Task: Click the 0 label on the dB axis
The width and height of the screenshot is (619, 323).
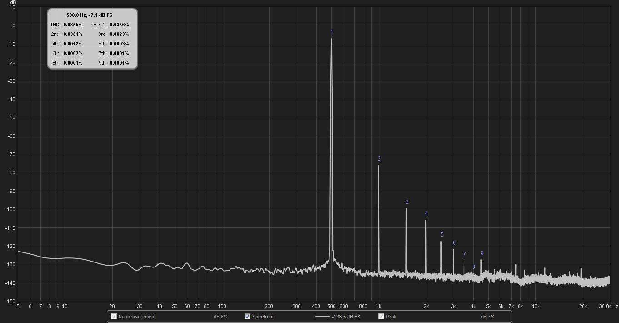Action: [14, 25]
